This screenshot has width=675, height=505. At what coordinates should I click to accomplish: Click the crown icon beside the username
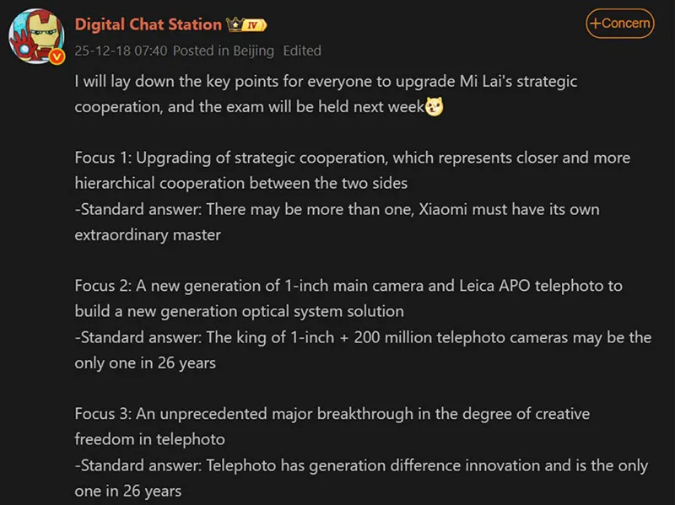235,24
